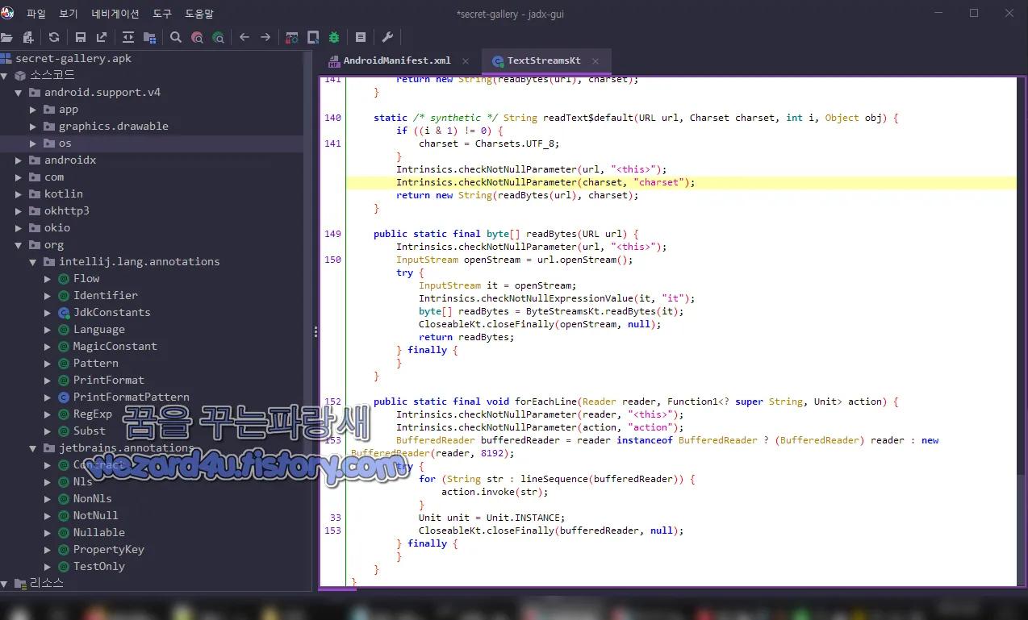This screenshot has height=620, width=1028.
Task: Close the TextStreamsKt tab
Action: tap(596, 61)
